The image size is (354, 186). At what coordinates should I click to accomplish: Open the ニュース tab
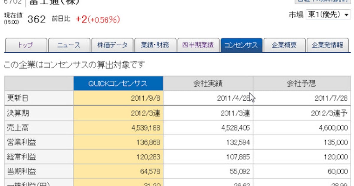click(x=68, y=45)
